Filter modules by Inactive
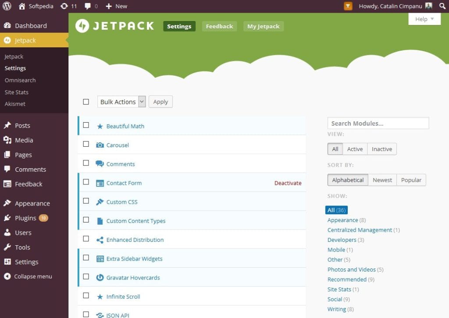449x318 pixels. click(381, 149)
